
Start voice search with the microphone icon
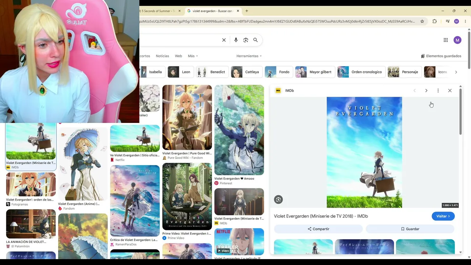pyautogui.click(x=236, y=40)
